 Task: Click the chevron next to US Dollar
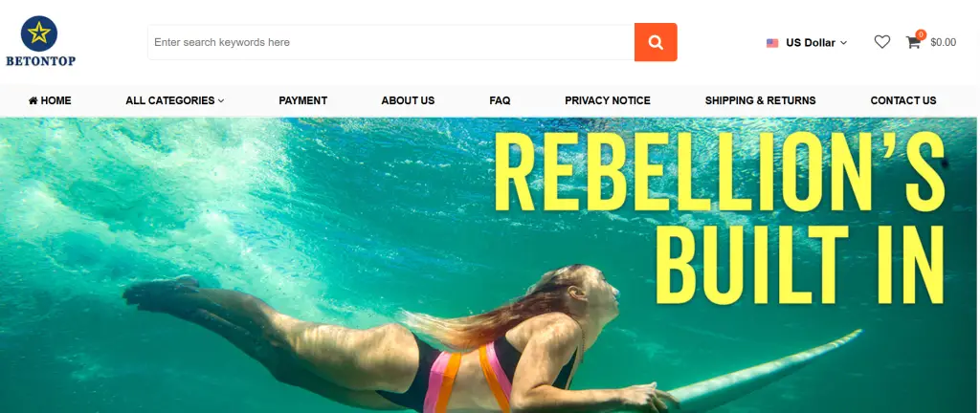pos(843,43)
